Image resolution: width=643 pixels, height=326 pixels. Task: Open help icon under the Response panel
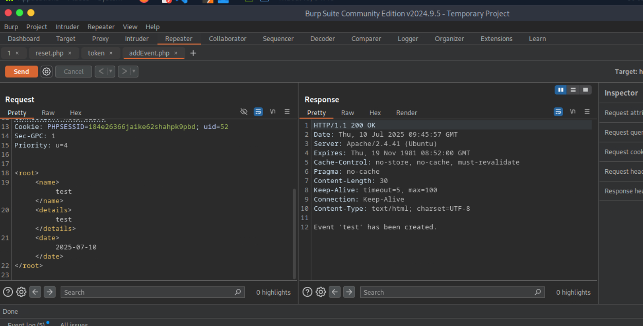click(307, 292)
